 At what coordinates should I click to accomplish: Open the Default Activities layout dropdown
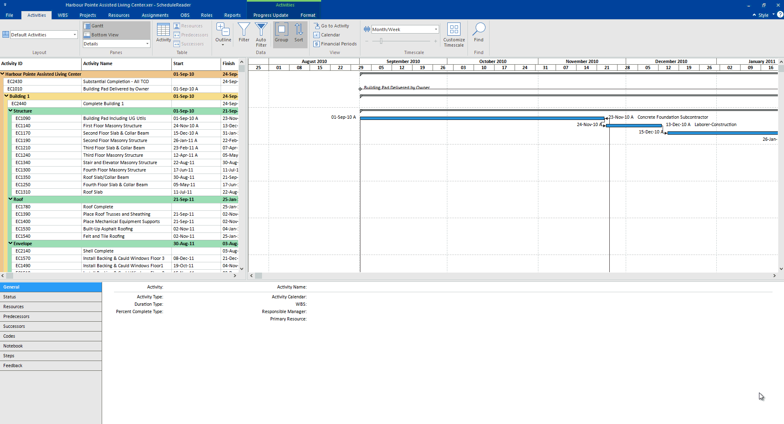pos(75,35)
